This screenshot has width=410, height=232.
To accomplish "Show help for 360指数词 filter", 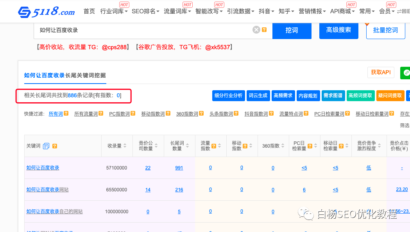I will (x=201, y=113).
